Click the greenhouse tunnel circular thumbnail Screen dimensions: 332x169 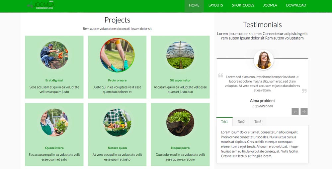click(x=180, y=55)
